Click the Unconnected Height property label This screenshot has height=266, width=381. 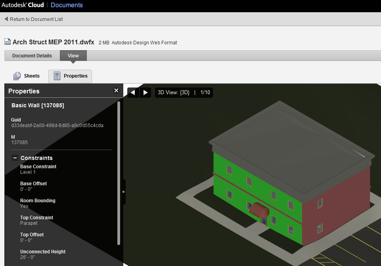[43, 251]
